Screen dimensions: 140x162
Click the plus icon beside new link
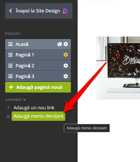coord(8,107)
